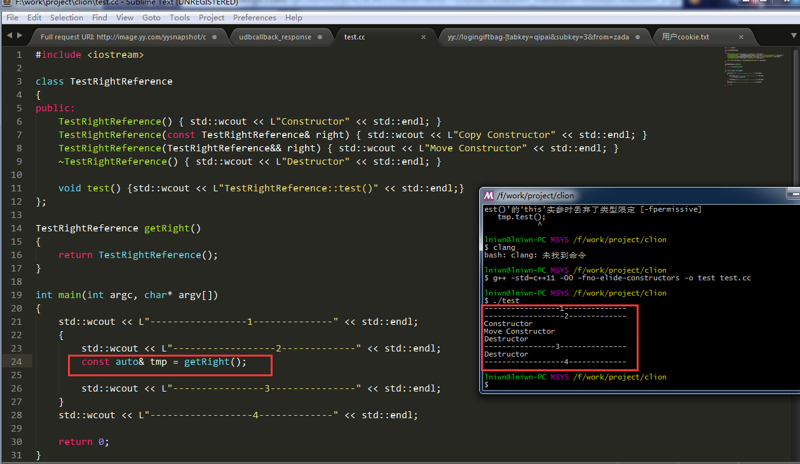The height and width of the screenshot is (464, 800).
Task: Click 'class TestRightReference' declaration
Action: pyautogui.click(x=104, y=81)
